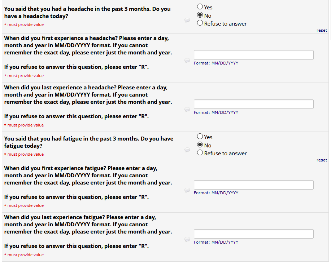Select No for headache today
Screen dimensions: 331x262
(x=200, y=15)
